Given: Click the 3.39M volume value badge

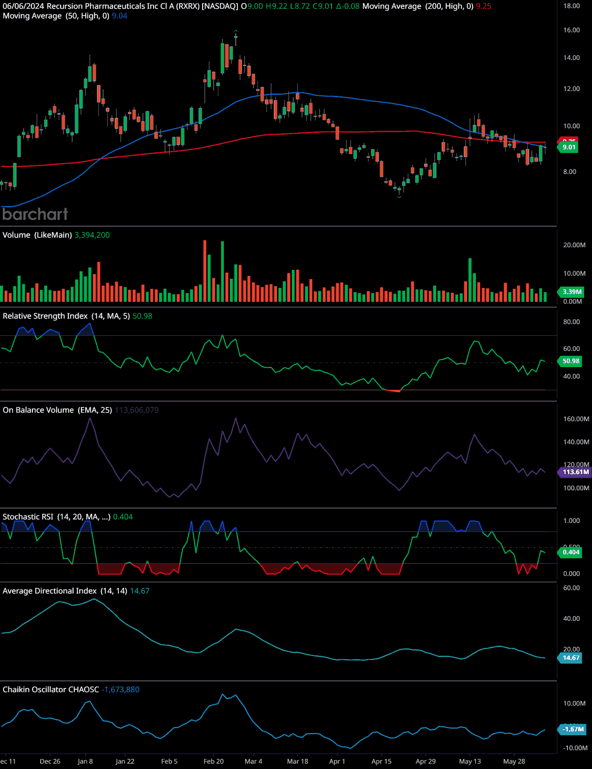Looking at the screenshot, I should pos(572,292).
